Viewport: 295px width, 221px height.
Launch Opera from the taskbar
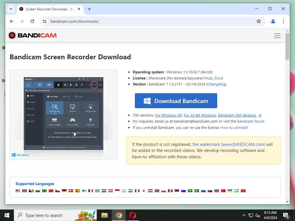[x=133, y=215]
